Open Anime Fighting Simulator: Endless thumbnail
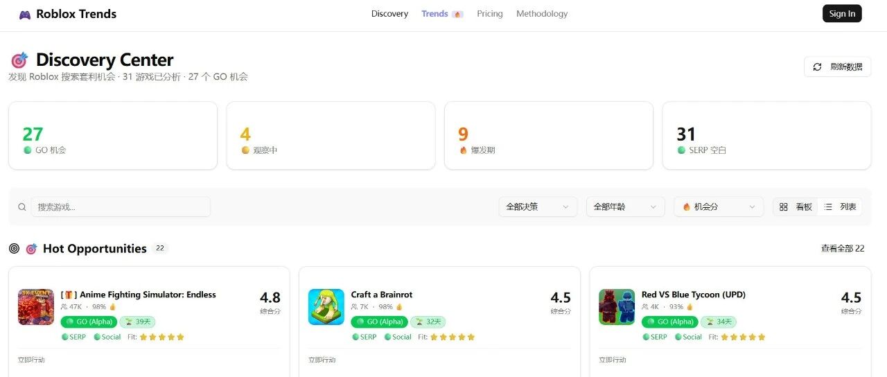This screenshot has width=887, height=377. click(36, 307)
